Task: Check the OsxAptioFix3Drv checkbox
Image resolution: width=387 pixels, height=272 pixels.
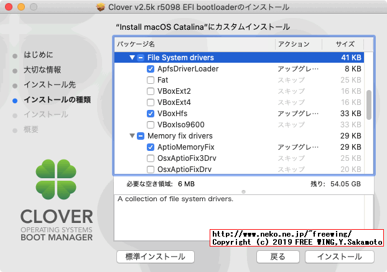Action: [151, 158]
